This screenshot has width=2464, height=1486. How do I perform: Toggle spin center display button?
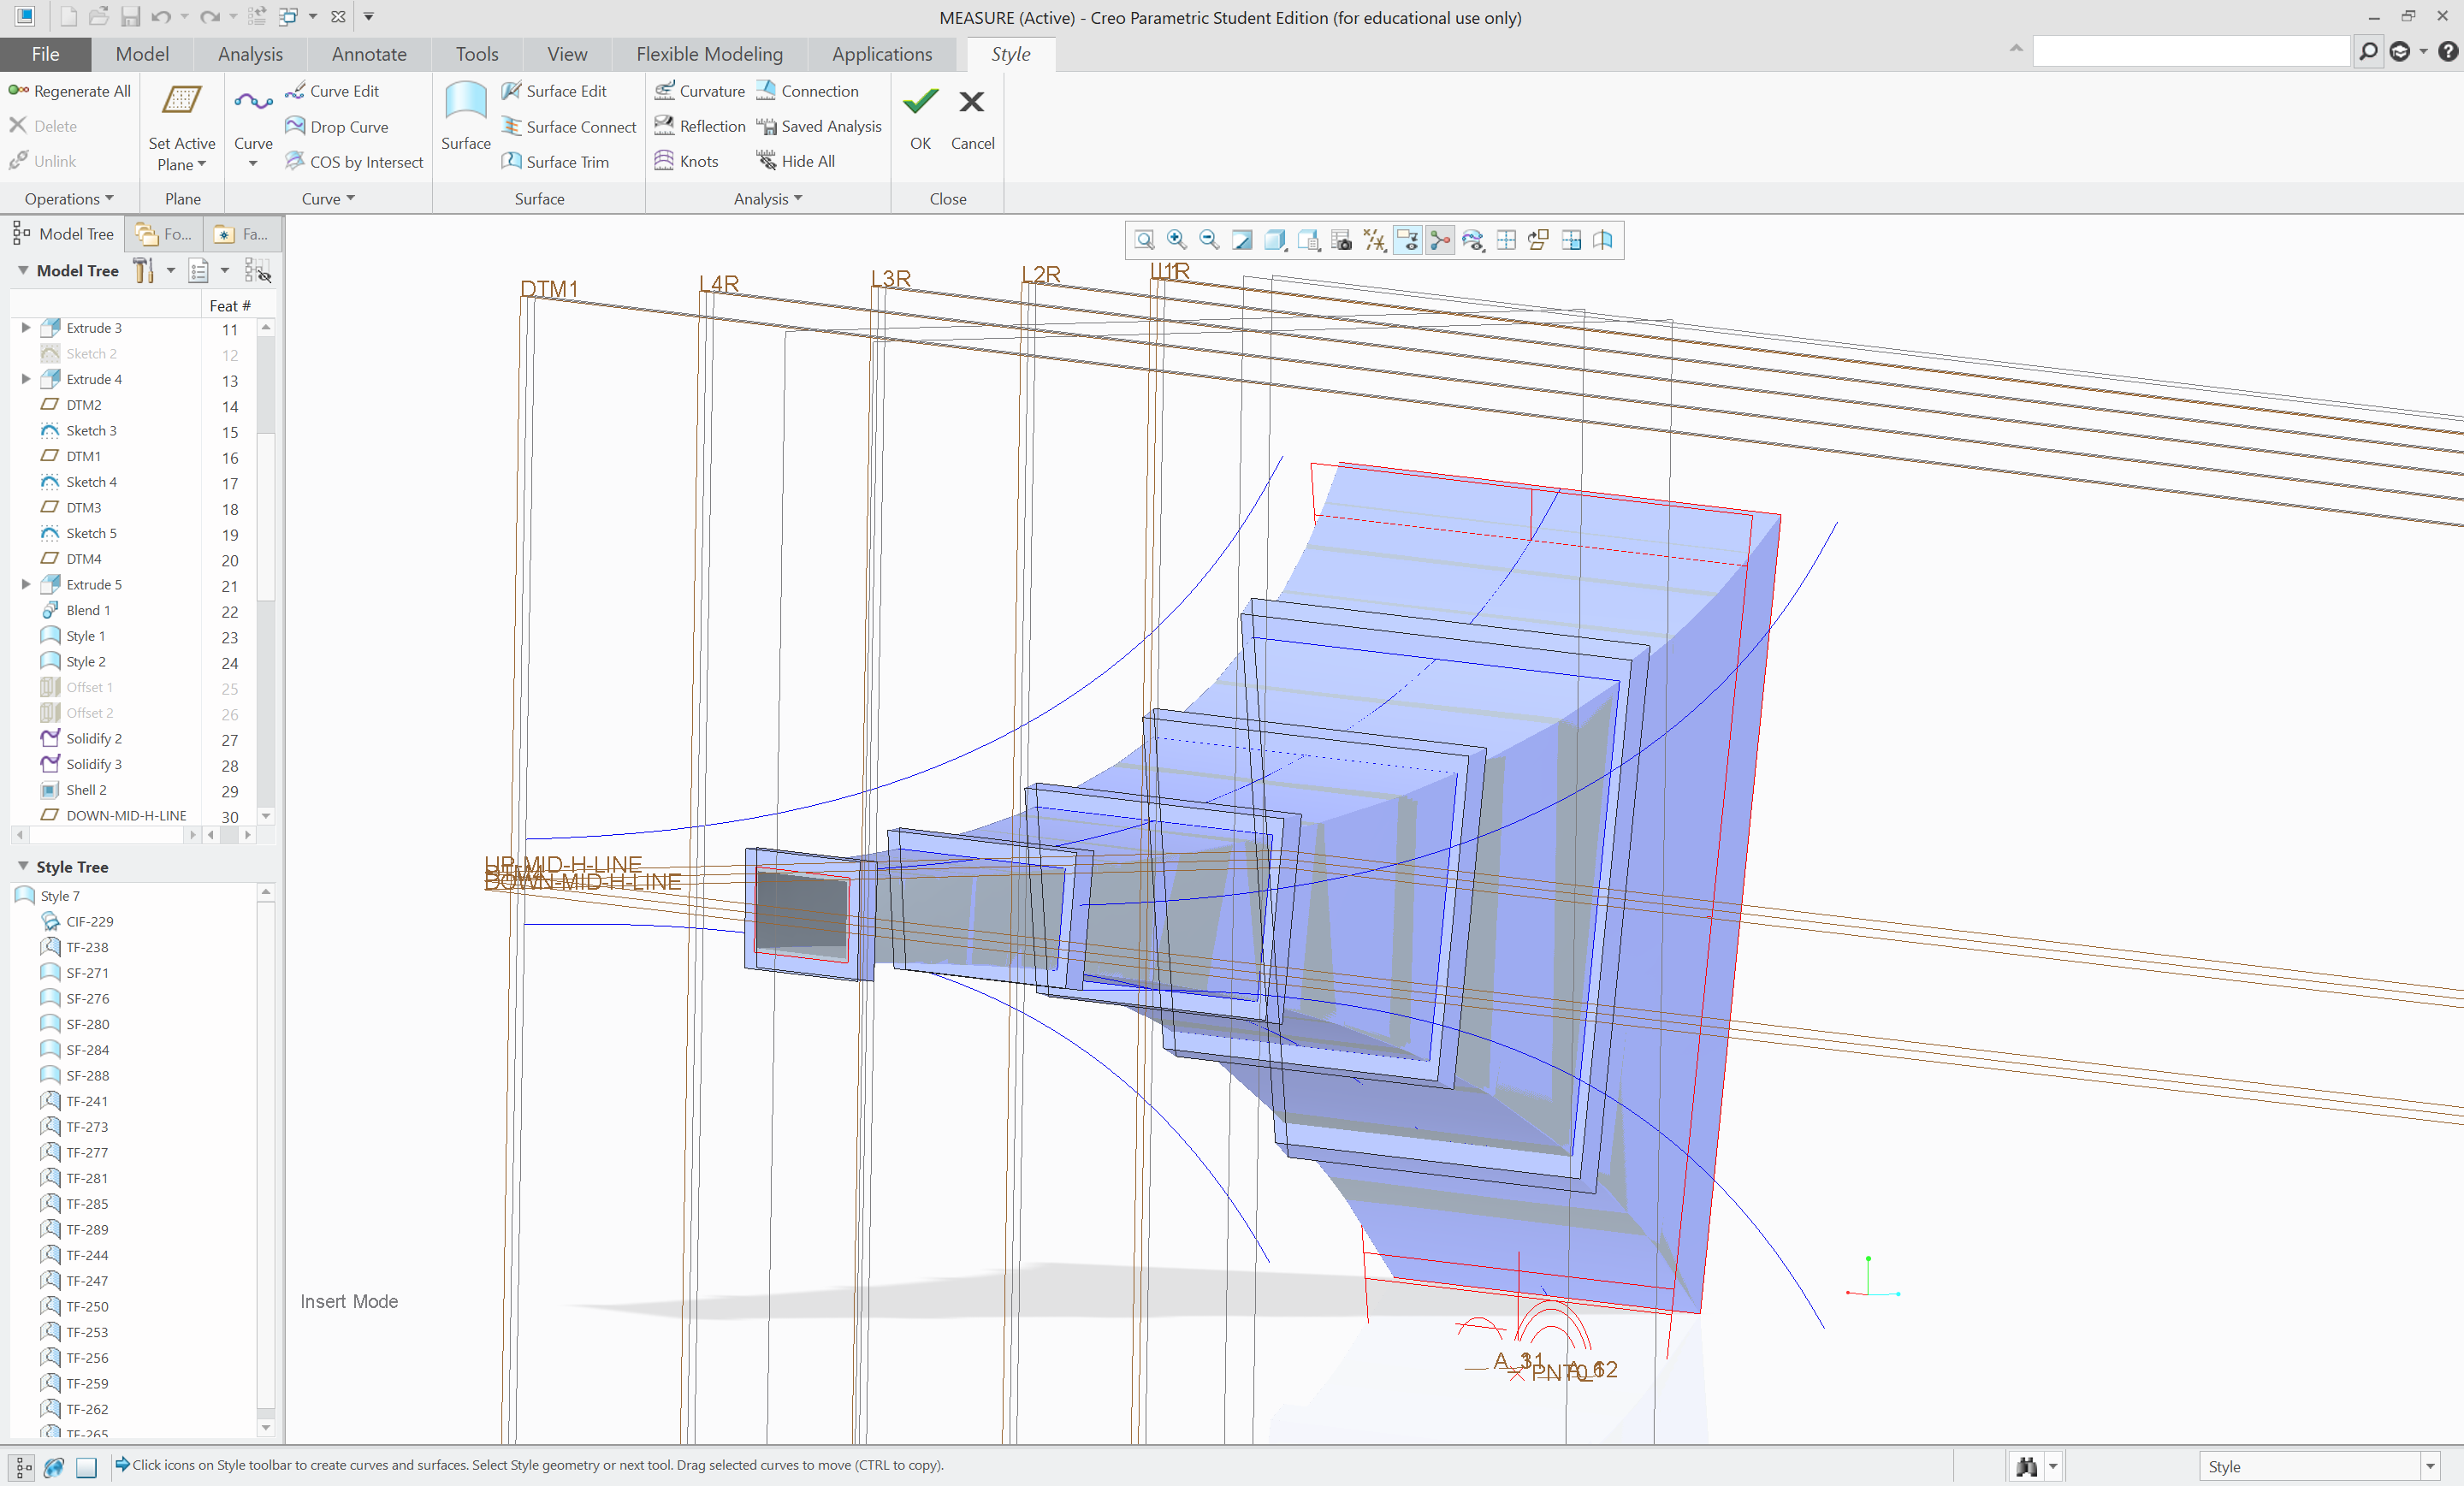1440,240
